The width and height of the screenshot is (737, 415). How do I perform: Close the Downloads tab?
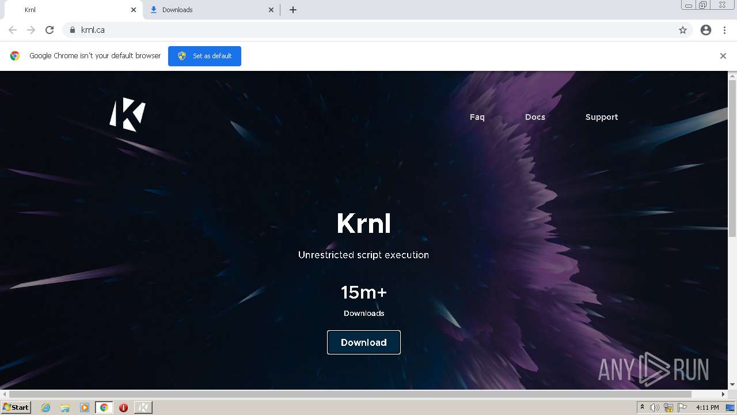click(271, 10)
